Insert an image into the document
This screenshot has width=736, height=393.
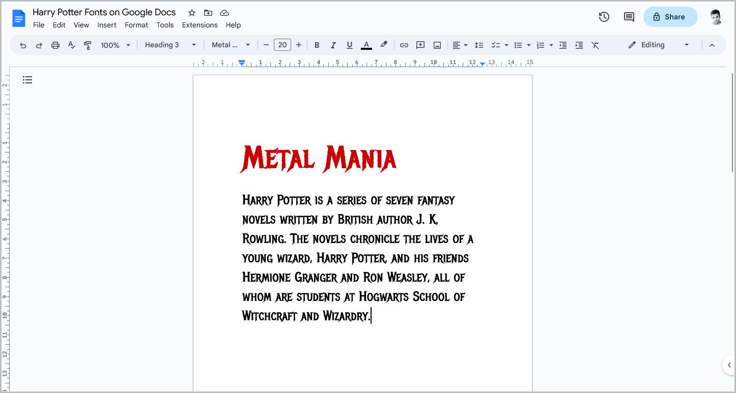point(437,45)
